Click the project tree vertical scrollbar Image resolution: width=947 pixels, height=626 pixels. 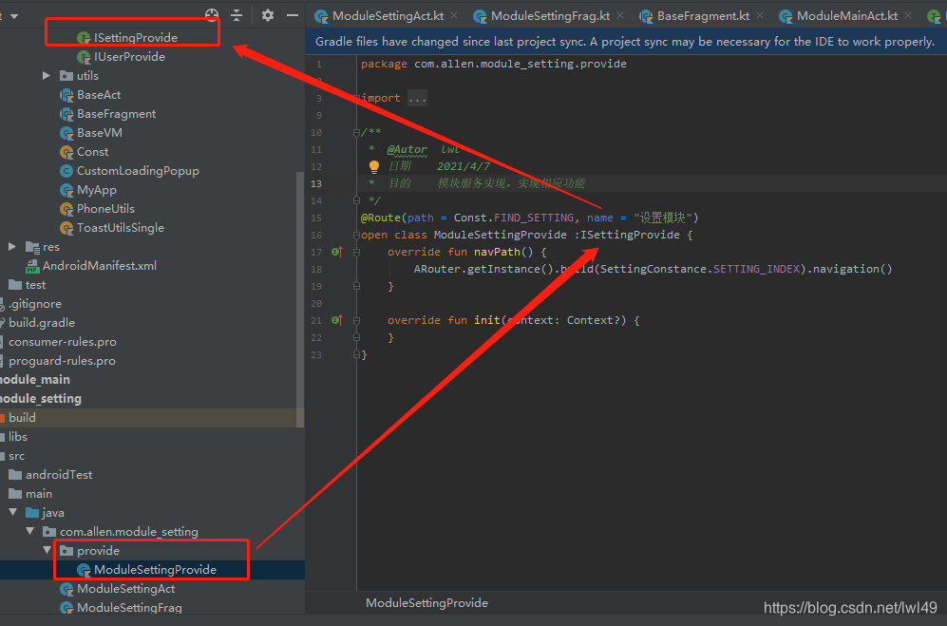click(x=300, y=299)
